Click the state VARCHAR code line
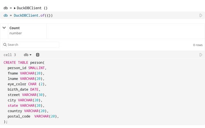Image resolution: width=205 pixels, height=128 pixels. (26, 105)
